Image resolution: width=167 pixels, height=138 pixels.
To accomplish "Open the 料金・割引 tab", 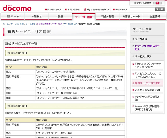I will pos(108,16).
